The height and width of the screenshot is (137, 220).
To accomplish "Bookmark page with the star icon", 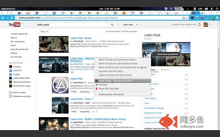I will 187,18.
